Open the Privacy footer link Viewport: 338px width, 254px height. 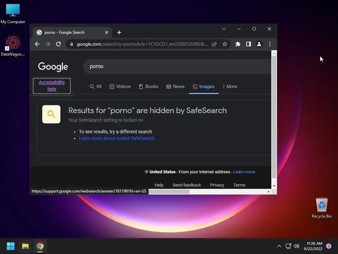pyautogui.click(x=217, y=185)
